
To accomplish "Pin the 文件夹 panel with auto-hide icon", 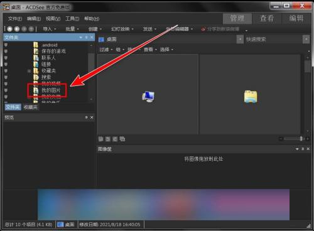I will point(87,37).
